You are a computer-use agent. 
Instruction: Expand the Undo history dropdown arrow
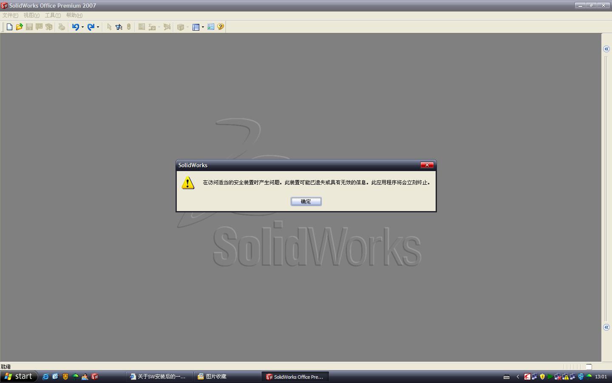point(82,27)
